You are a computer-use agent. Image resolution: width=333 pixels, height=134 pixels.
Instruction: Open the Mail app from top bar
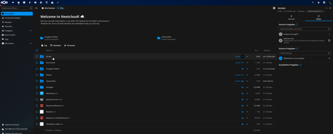35,2
